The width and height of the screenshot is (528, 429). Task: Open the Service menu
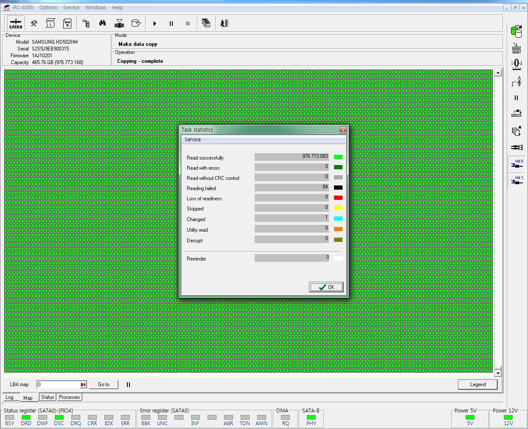(x=71, y=8)
